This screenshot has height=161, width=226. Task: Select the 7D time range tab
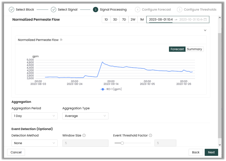pyautogui.click(x=124, y=20)
